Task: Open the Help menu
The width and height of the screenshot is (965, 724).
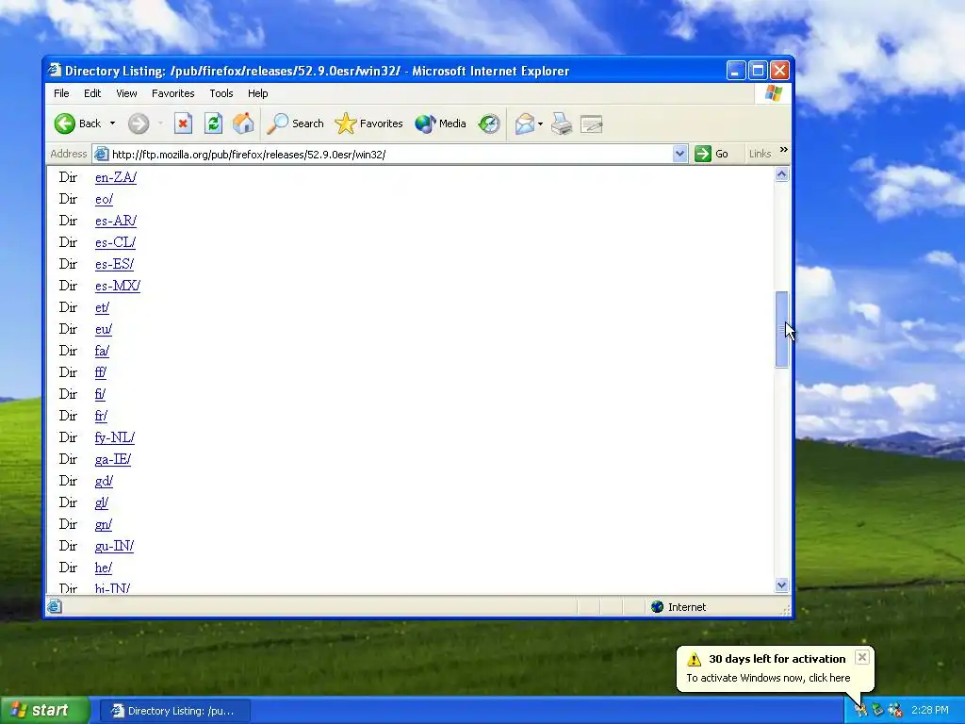Action: pos(258,93)
